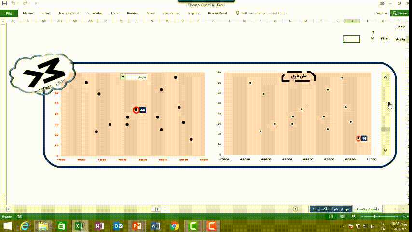Open the Windows Start menu
This screenshot has height=232, width=412.
7,226
